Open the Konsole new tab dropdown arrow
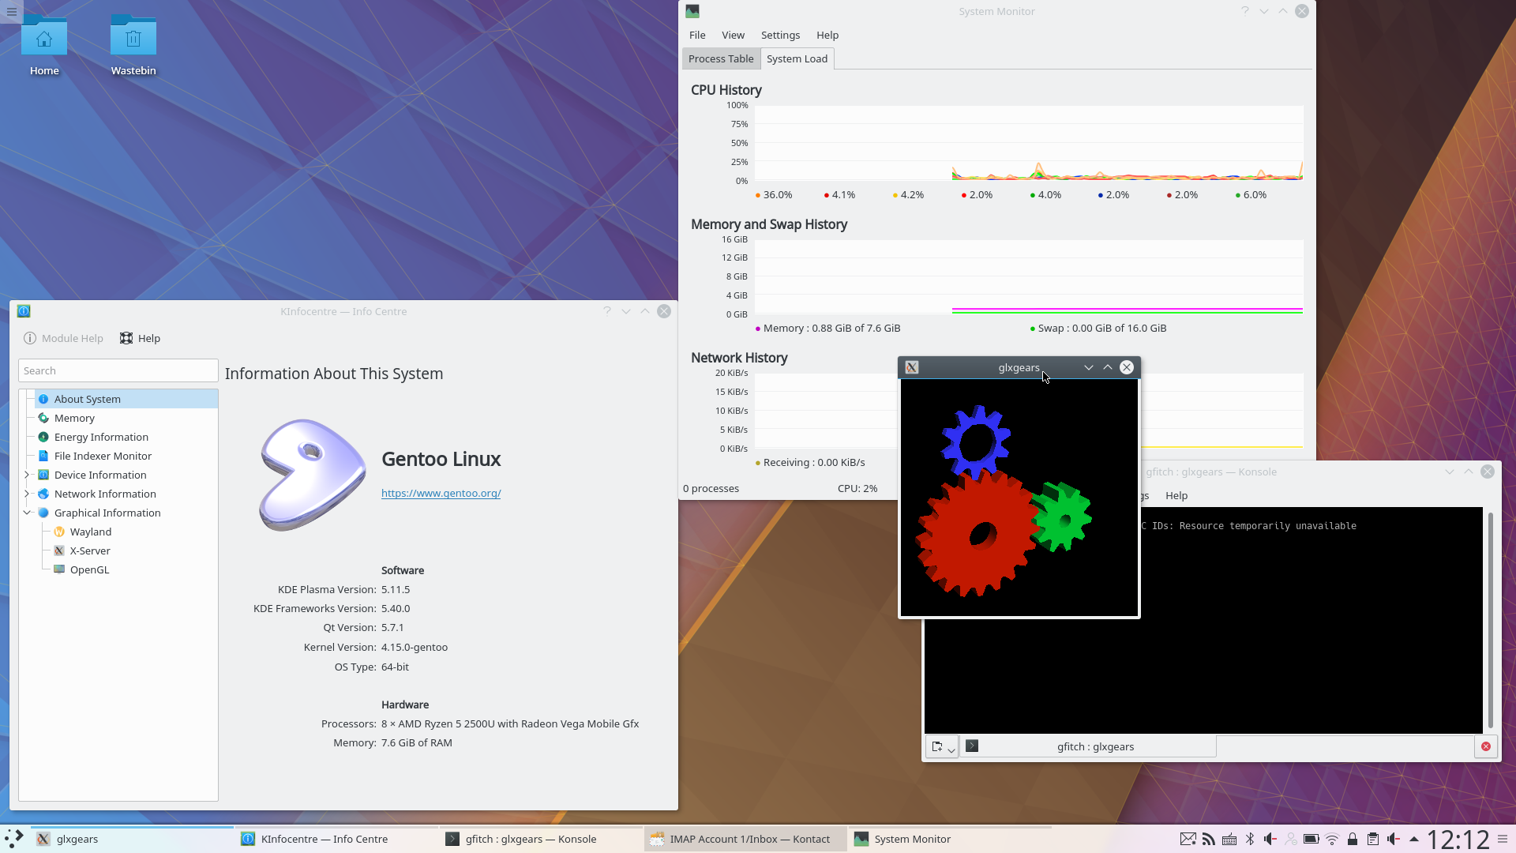The image size is (1516, 853). pyautogui.click(x=951, y=749)
